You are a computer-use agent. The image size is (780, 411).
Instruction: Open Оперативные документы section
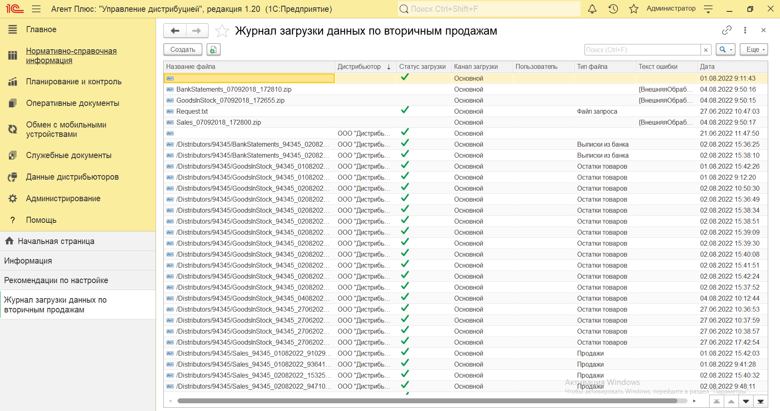click(x=73, y=103)
